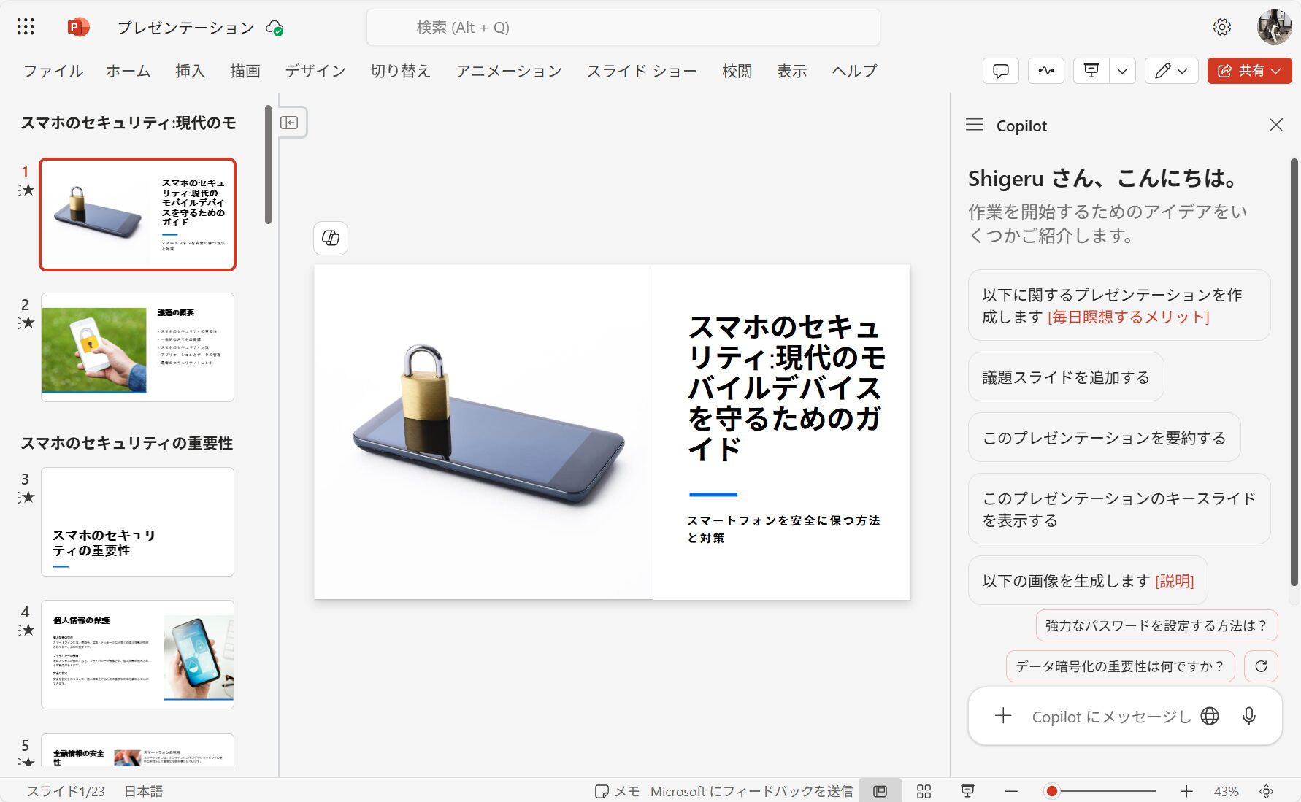Screen dimensions: 1301x802
Task: Open the 校閲 ribbon tab
Action: [737, 71]
